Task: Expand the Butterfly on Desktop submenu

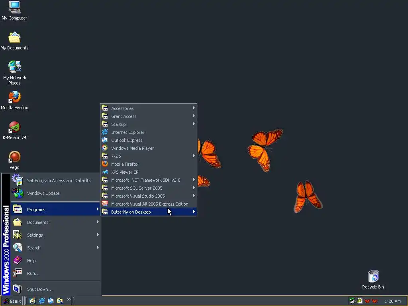Action: tap(149, 212)
